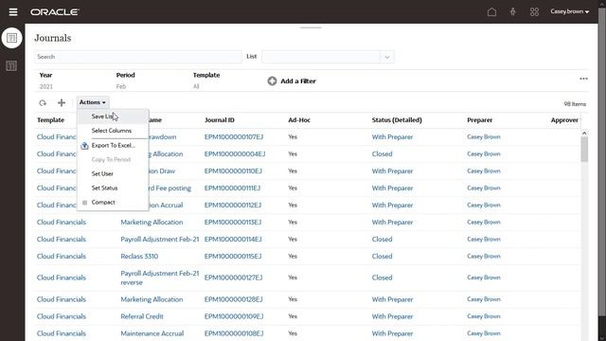
Task: Click the plus icon to create journal
Action: pyautogui.click(x=61, y=103)
